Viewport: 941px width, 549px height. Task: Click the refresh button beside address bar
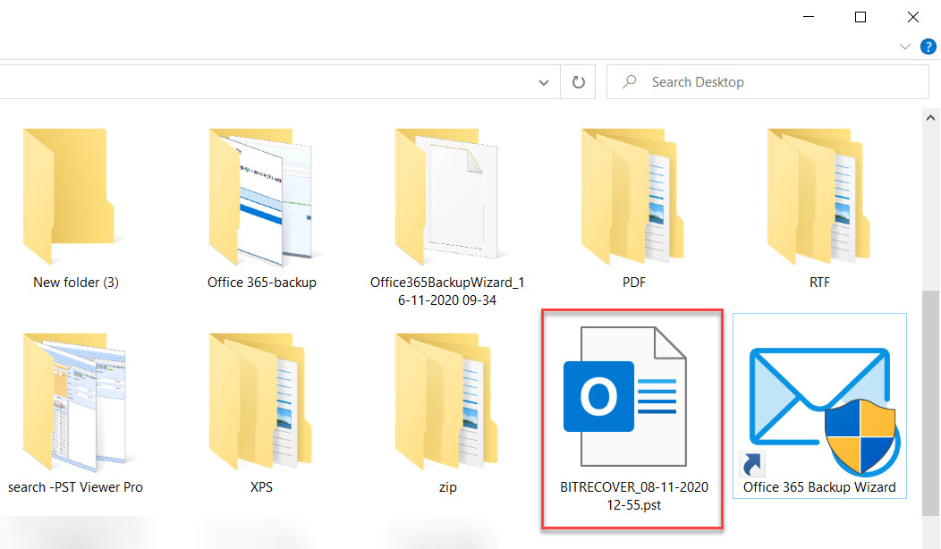(578, 82)
